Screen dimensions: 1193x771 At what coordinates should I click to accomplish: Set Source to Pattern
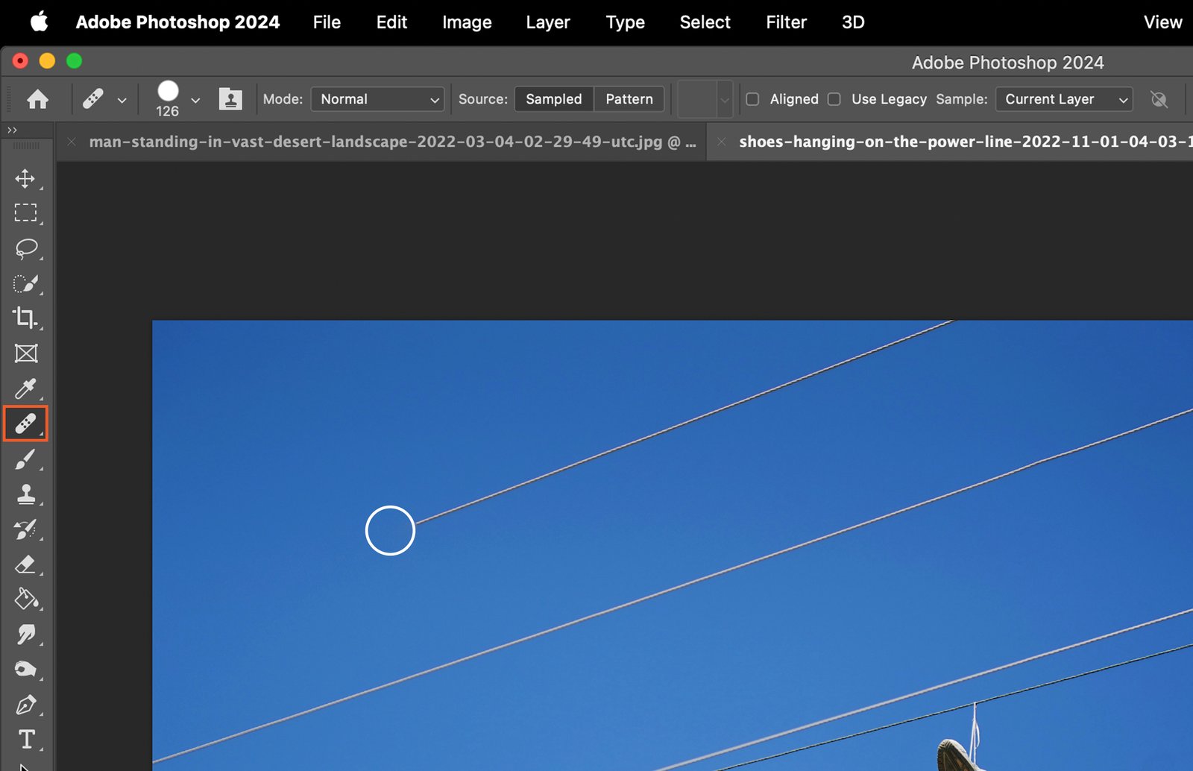click(629, 99)
